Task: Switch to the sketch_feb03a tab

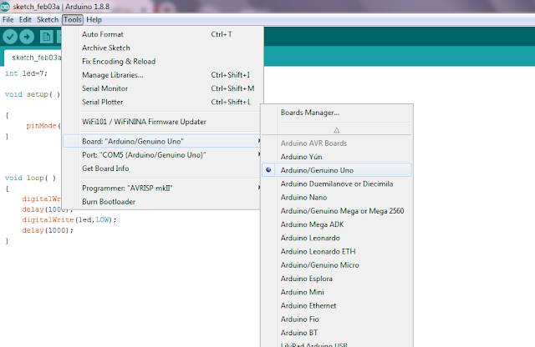Action: point(33,58)
